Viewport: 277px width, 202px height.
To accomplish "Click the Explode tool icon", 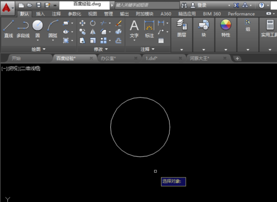I will click(x=118, y=32).
